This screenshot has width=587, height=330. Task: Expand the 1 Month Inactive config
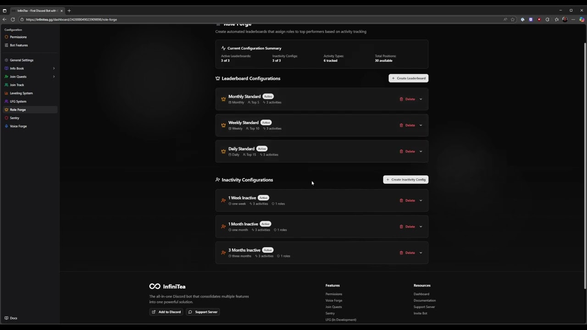click(x=421, y=226)
